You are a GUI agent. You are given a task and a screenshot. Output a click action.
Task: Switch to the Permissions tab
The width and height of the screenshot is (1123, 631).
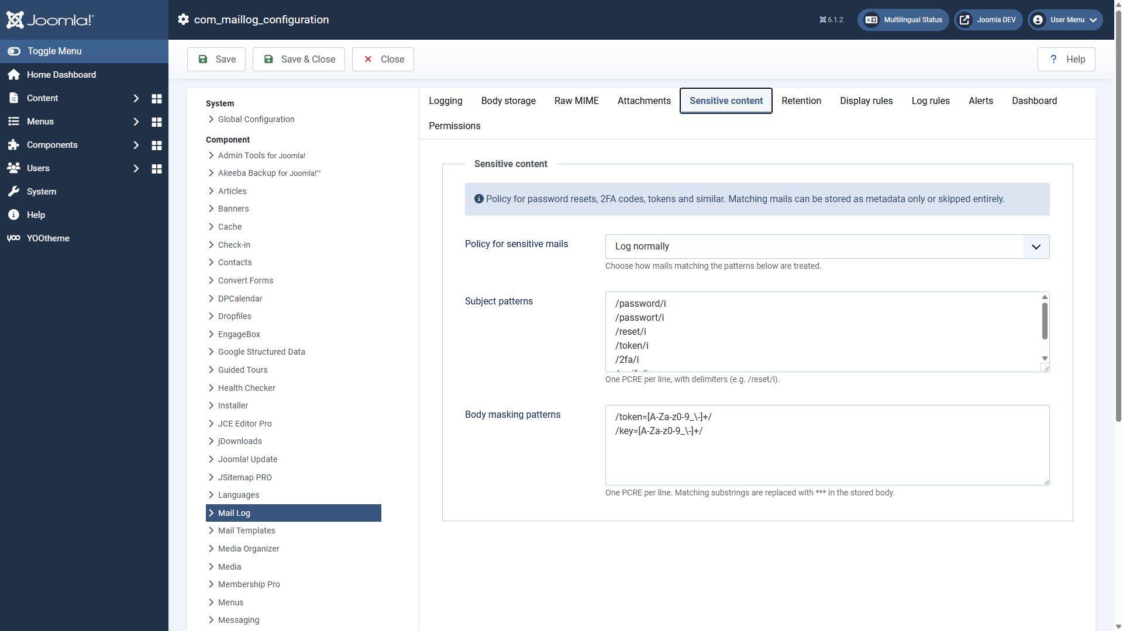click(454, 126)
